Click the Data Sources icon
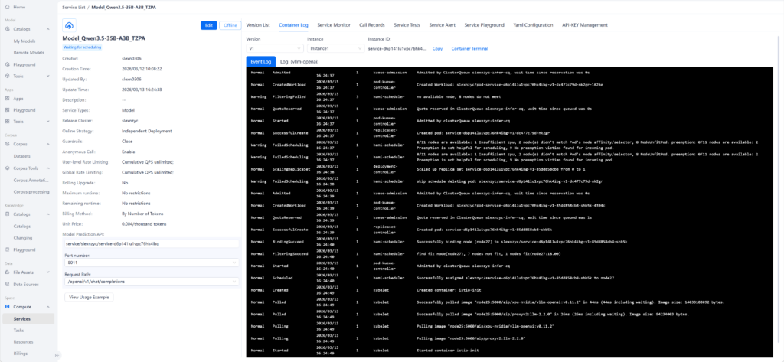 coord(7,284)
